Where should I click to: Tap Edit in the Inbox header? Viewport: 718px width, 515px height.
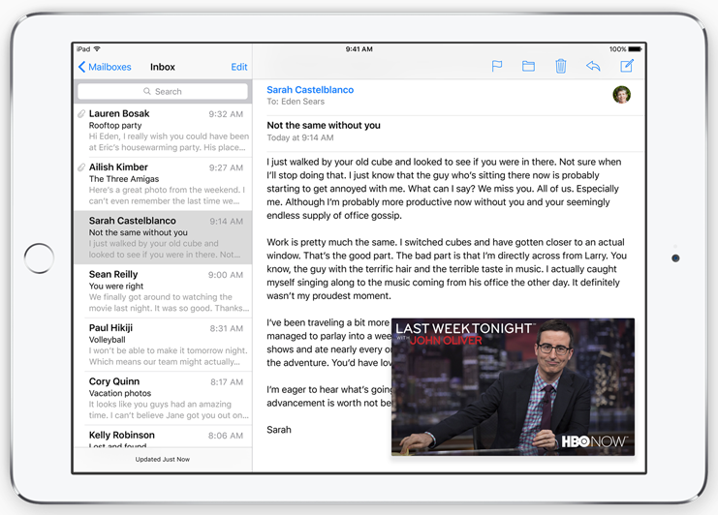click(x=239, y=67)
